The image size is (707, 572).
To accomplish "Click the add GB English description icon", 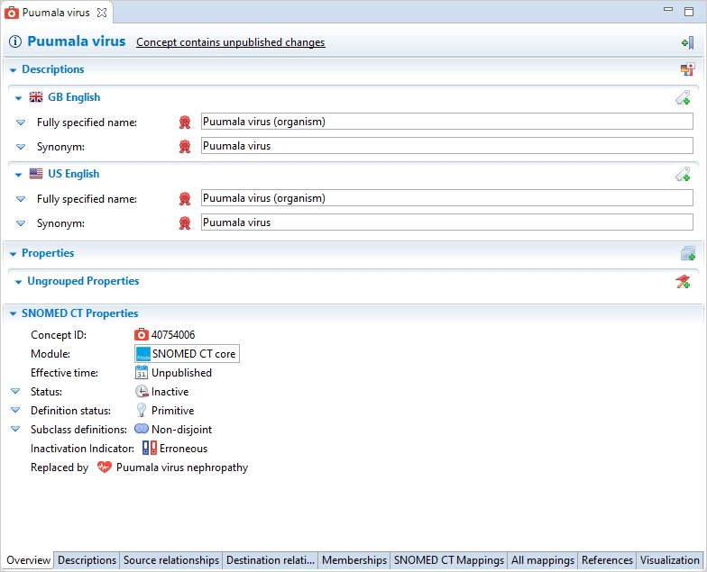I will coord(683,97).
